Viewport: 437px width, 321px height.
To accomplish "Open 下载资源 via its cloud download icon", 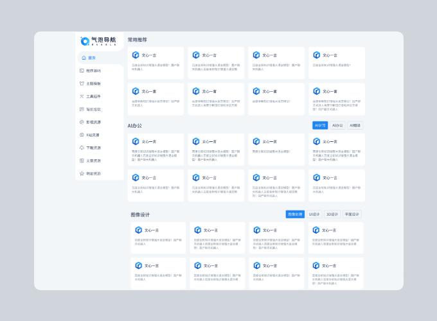I will tap(82, 148).
